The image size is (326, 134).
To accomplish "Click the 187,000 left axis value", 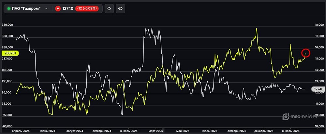I will click(x=7, y=70).
